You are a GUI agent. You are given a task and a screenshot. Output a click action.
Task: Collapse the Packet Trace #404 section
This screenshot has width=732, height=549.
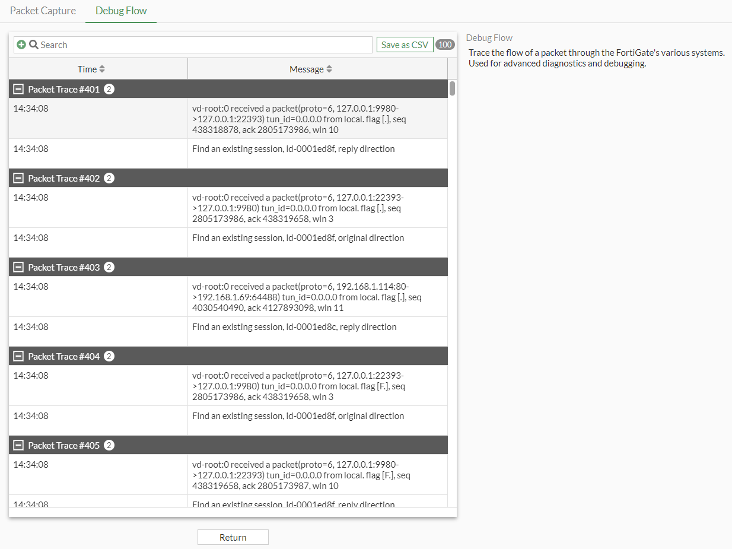coord(18,356)
